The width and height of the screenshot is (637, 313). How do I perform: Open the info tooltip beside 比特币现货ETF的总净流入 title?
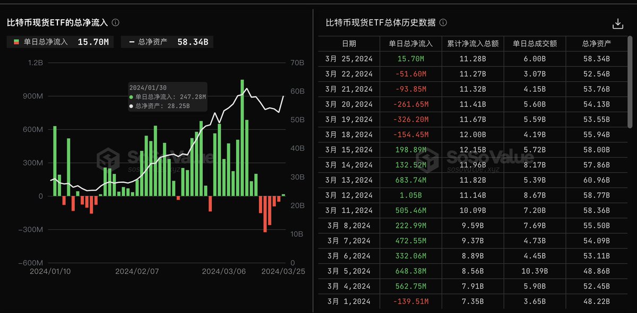(115, 22)
